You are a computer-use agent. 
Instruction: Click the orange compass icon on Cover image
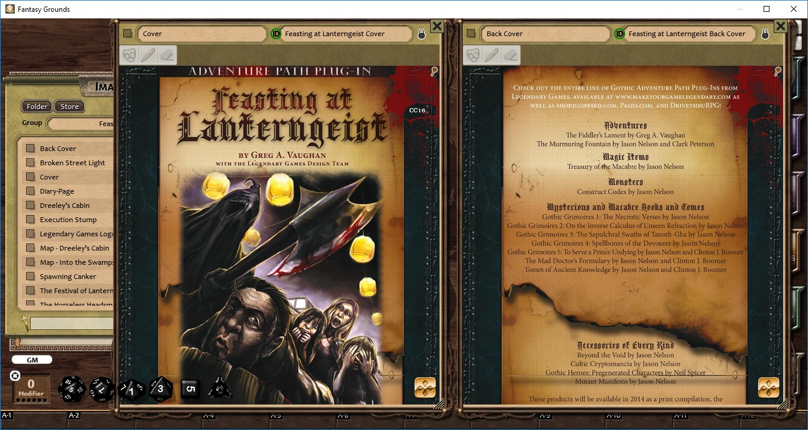point(425,388)
